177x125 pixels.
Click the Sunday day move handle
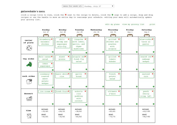(x=46, y=35)
